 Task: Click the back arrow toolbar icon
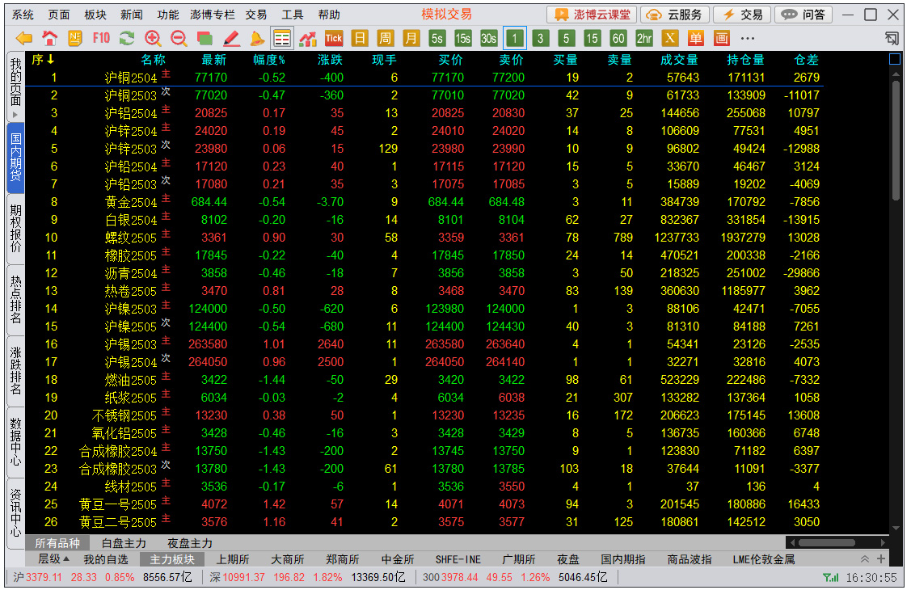(23, 39)
